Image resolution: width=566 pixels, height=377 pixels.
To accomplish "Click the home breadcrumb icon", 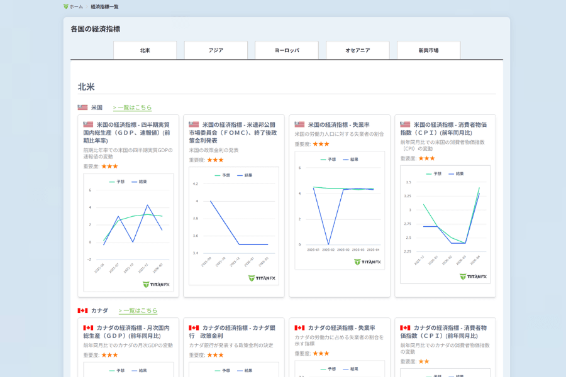I will point(65,6).
